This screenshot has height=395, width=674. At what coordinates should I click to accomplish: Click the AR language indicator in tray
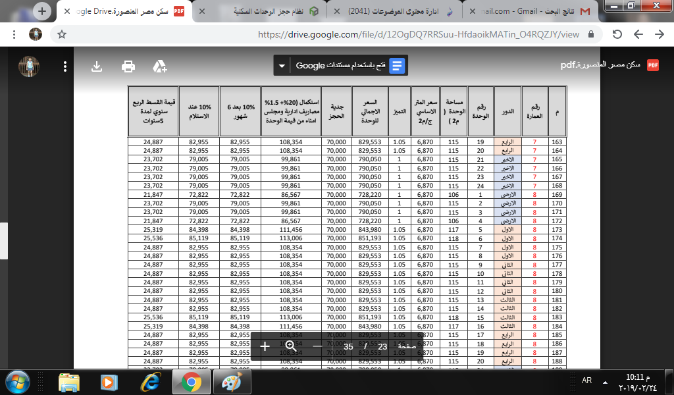[587, 382]
